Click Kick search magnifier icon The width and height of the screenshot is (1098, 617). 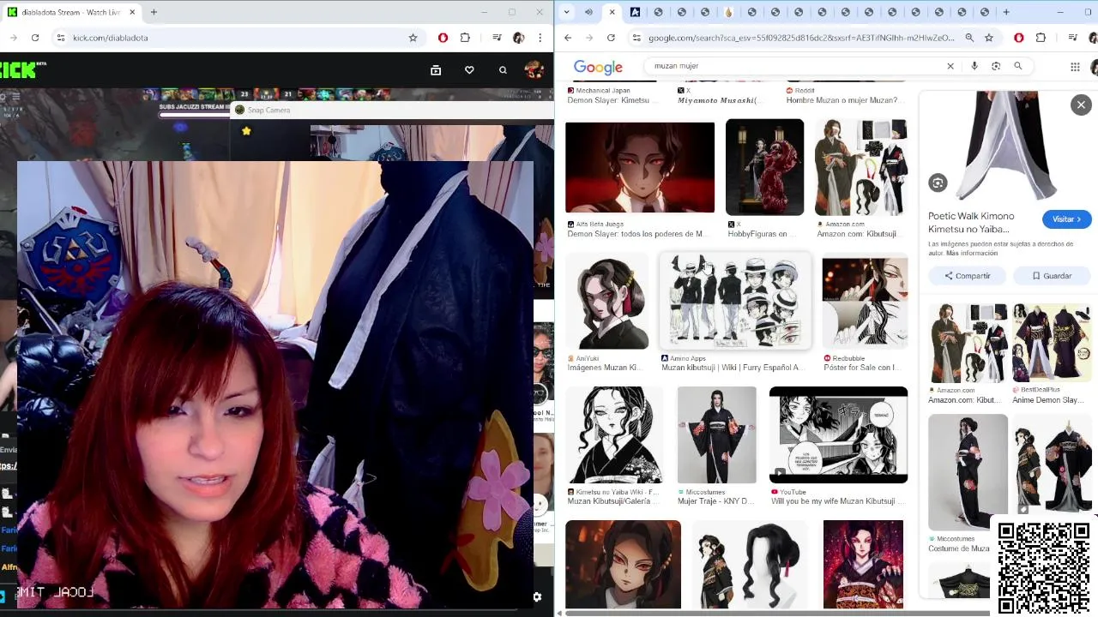[x=503, y=70]
